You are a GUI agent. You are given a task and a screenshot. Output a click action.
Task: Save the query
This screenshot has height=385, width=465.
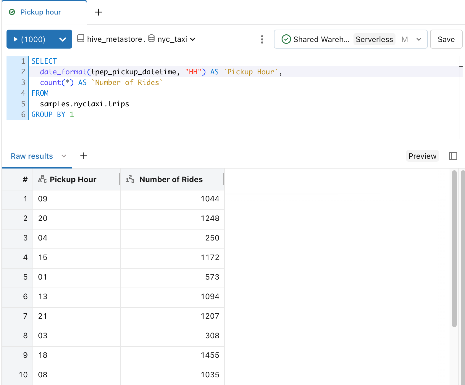446,39
